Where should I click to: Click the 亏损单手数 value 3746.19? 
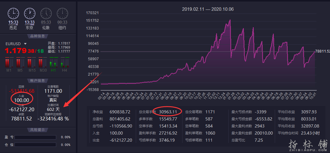tap(167, 140)
